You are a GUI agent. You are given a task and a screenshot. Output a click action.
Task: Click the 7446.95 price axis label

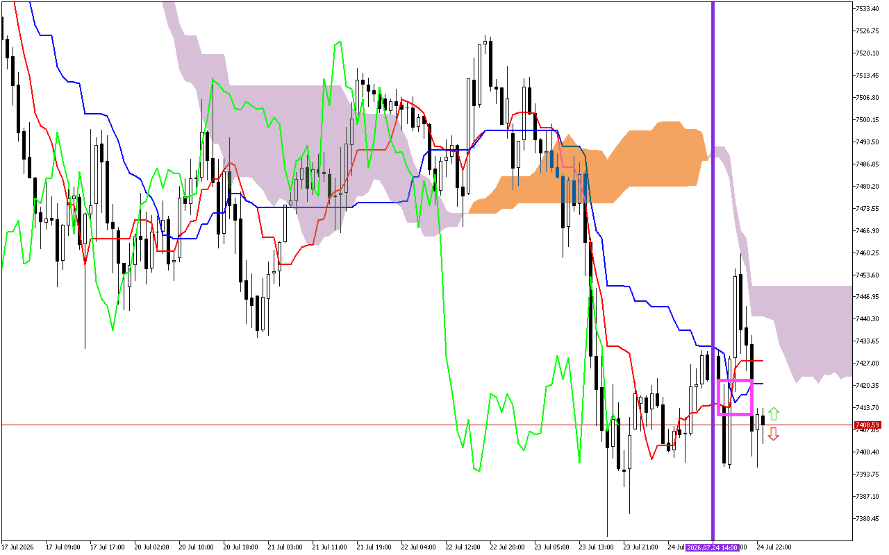pyautogui.click(x=868, y=297)
